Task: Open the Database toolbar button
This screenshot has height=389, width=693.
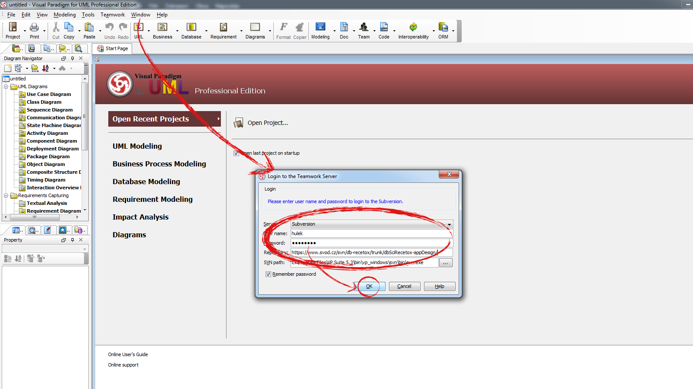Action: [x=191, y=30]
